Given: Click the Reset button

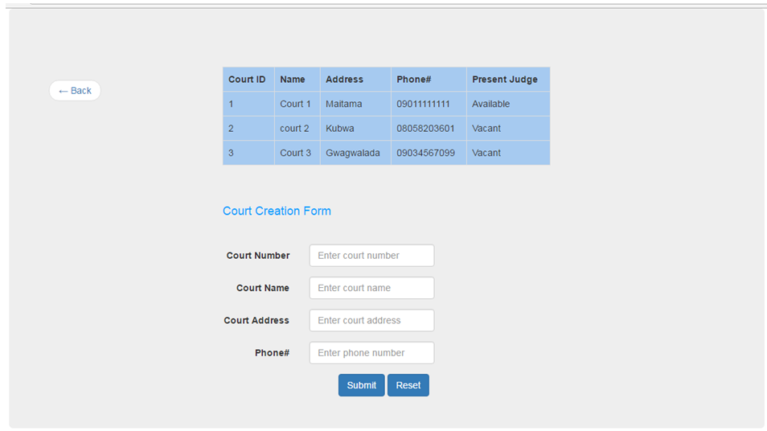Looking at the screenshot, I should 408,385.
